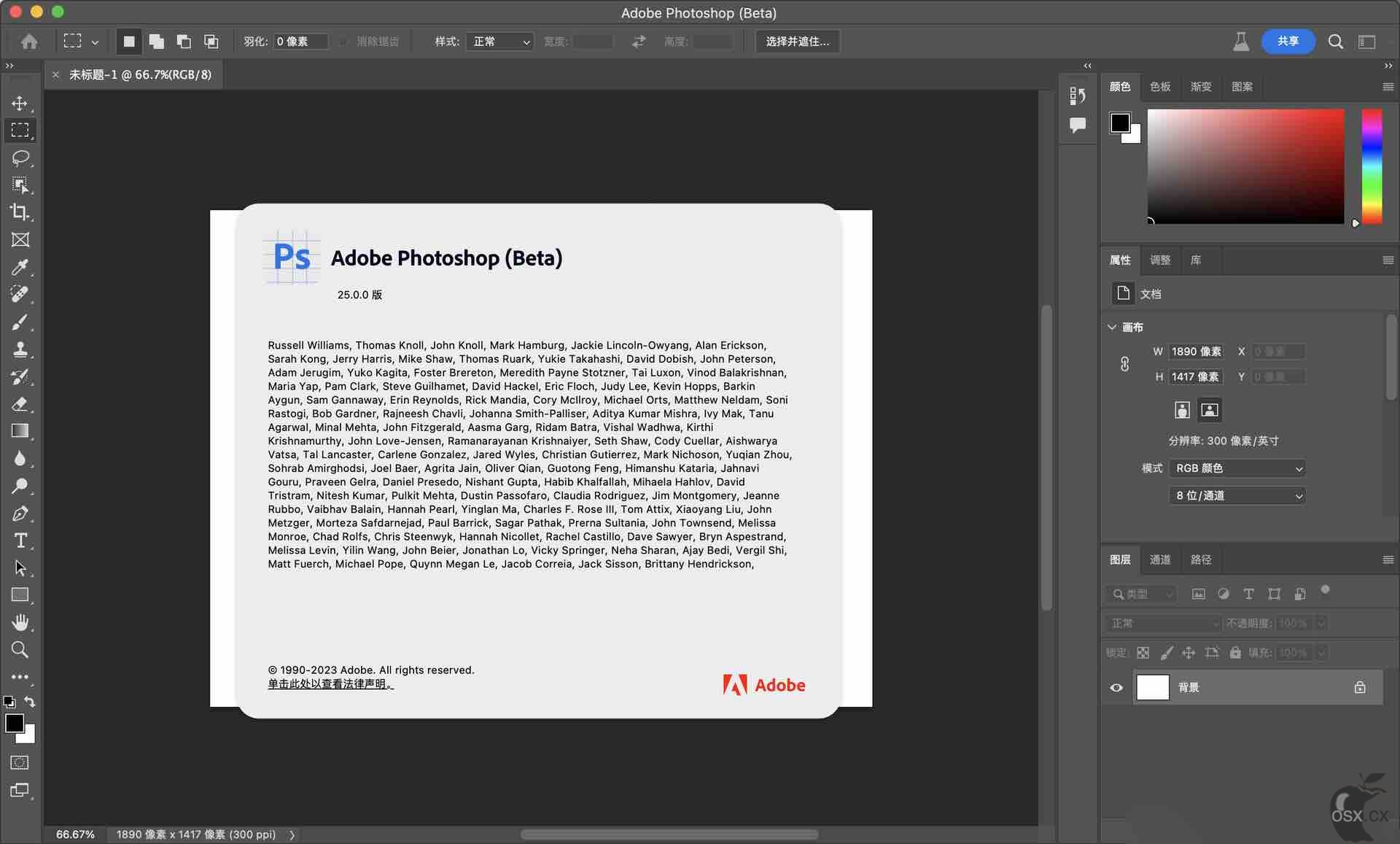This screenshot has width=1400, height=844.
Task: Switch to the 通道 tab
Action: click(1159, 560)
